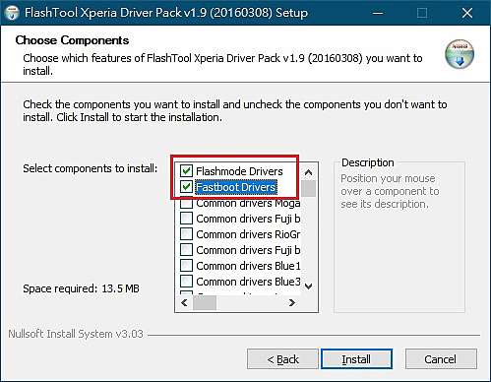The height and width of the screenshot is (382, 491).
Task: Select the Common drivers Blue3 label
Action: (x=248, y=282)
